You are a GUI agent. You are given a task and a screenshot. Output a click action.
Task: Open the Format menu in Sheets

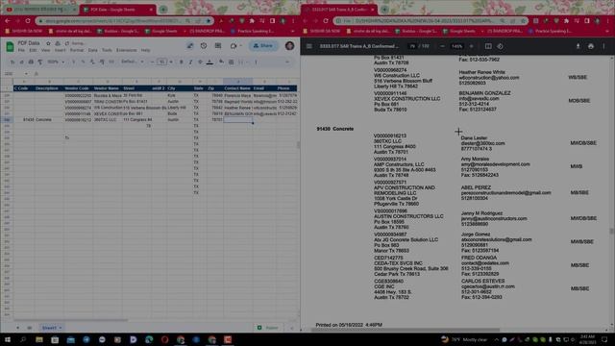point(77,51)
